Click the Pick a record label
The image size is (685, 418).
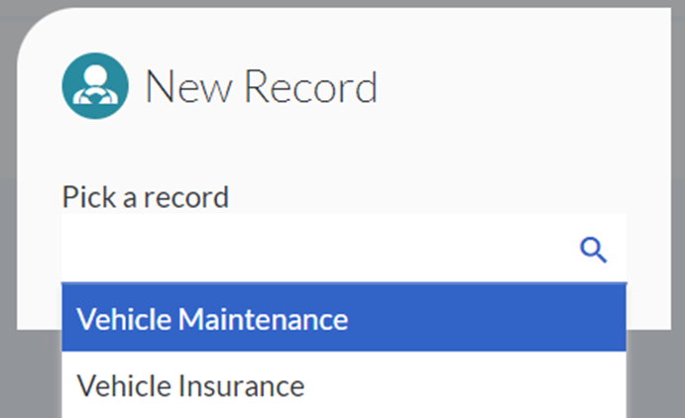click(145, 196)
